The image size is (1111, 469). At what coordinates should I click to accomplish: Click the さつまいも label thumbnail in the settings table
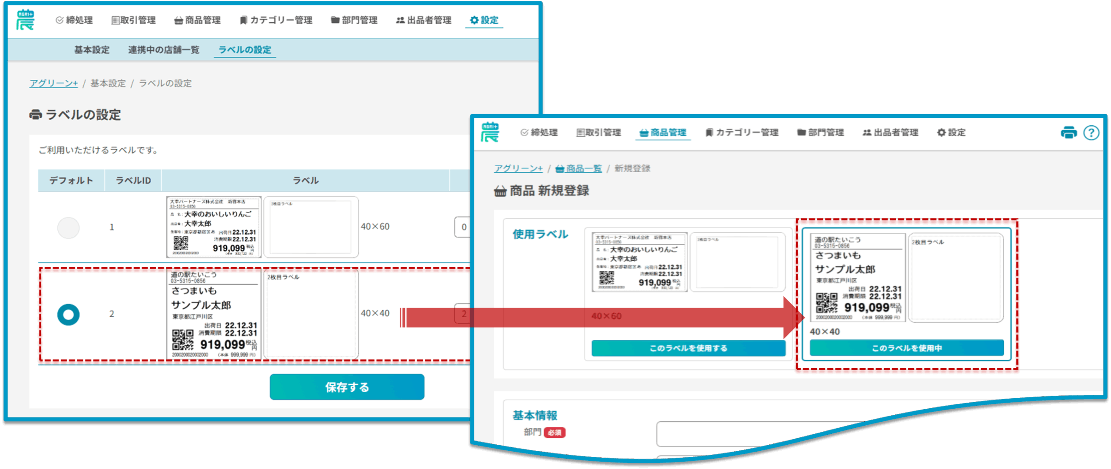(x=214, y=314)
